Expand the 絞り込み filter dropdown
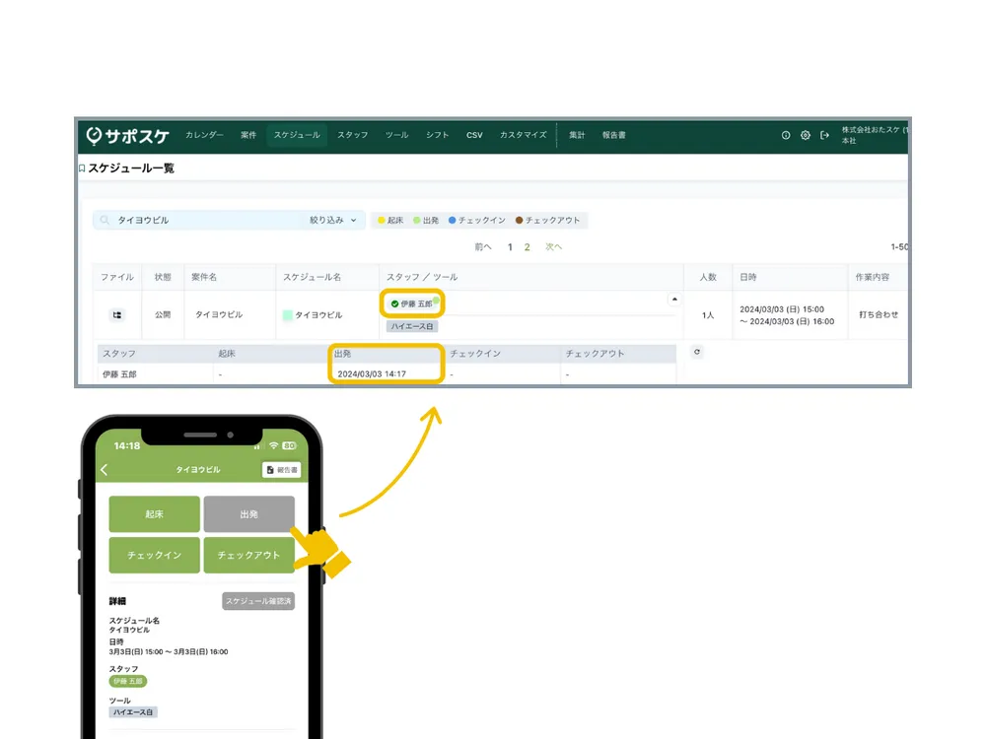The height and width of the screenshot is (739, 986). 332,220
